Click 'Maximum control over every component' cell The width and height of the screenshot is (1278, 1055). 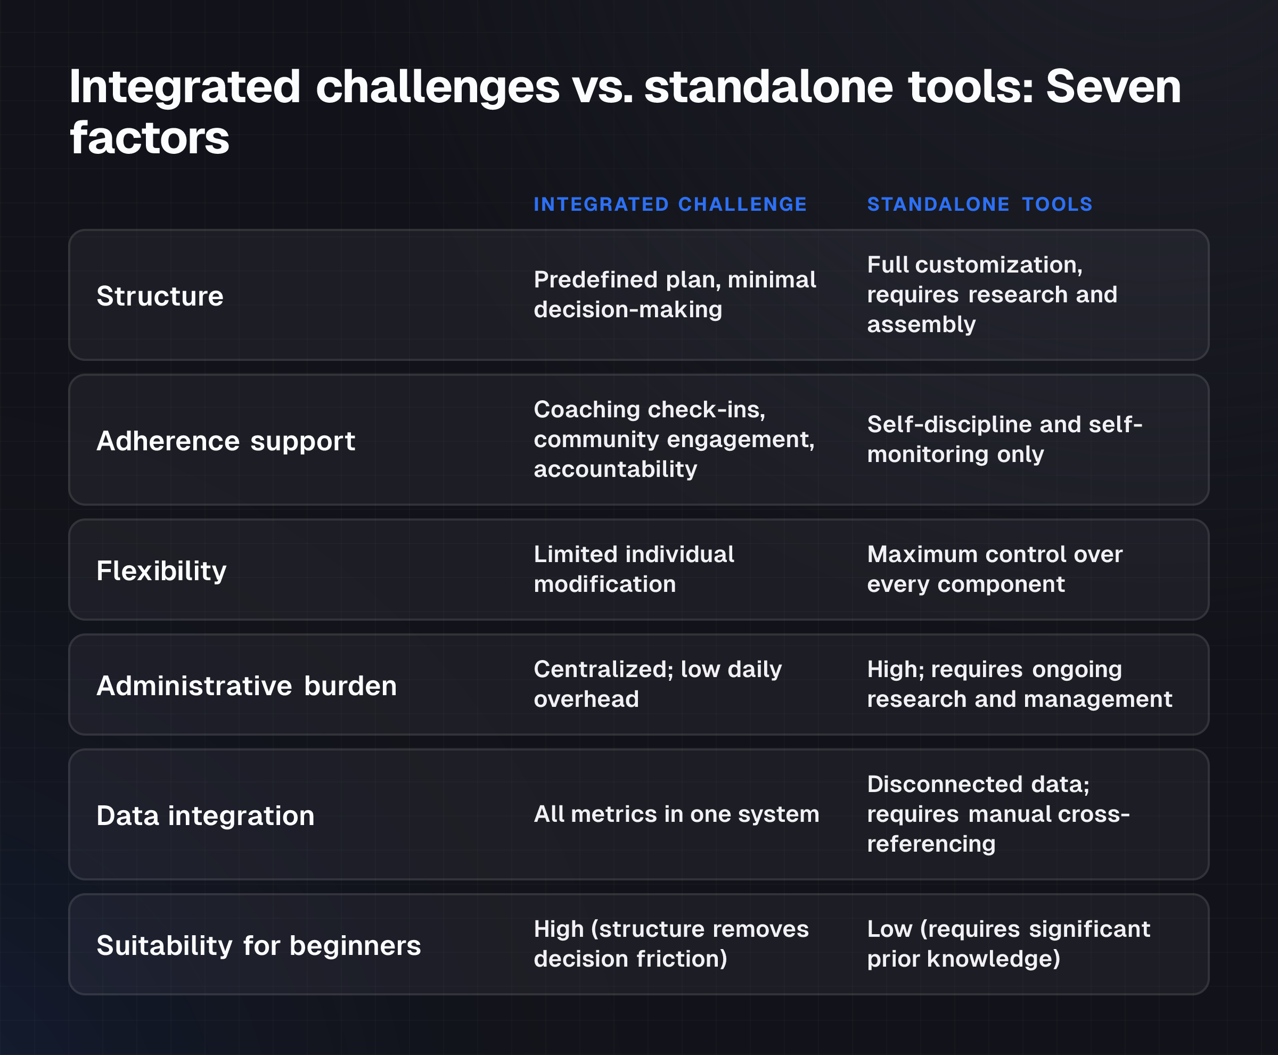point(995,570)
